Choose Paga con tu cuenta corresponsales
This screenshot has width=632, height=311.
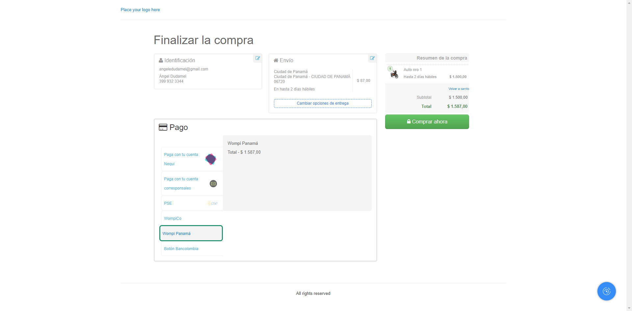181,184
